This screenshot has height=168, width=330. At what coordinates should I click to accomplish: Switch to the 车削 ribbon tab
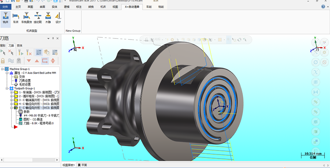click(x=148, y=7)
